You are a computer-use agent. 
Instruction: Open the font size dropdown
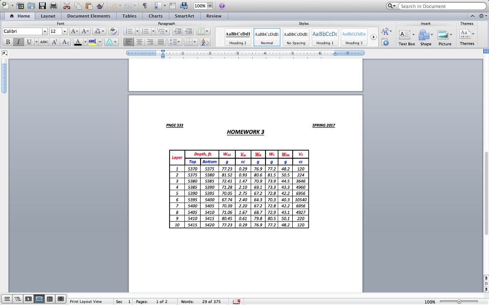[64, 31]
